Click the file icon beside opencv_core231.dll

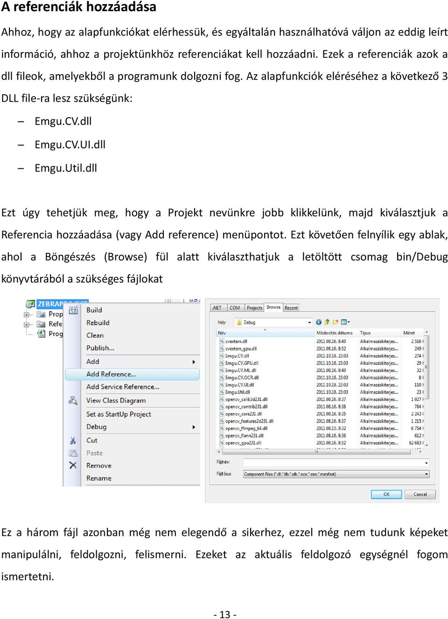click(x=222, y=414)
